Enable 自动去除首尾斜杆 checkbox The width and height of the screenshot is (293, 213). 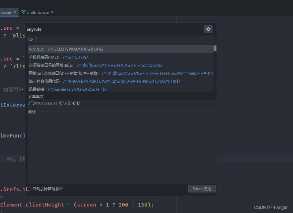click(x=28, y=189)
